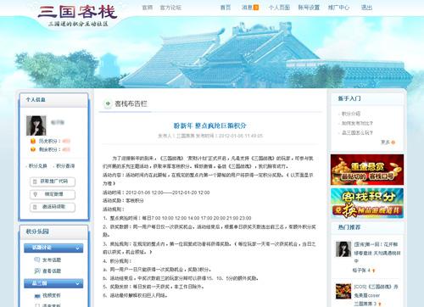Click the orange icon beside 桜子酱 4
The image size is (424, 307).
click(374, 271)
